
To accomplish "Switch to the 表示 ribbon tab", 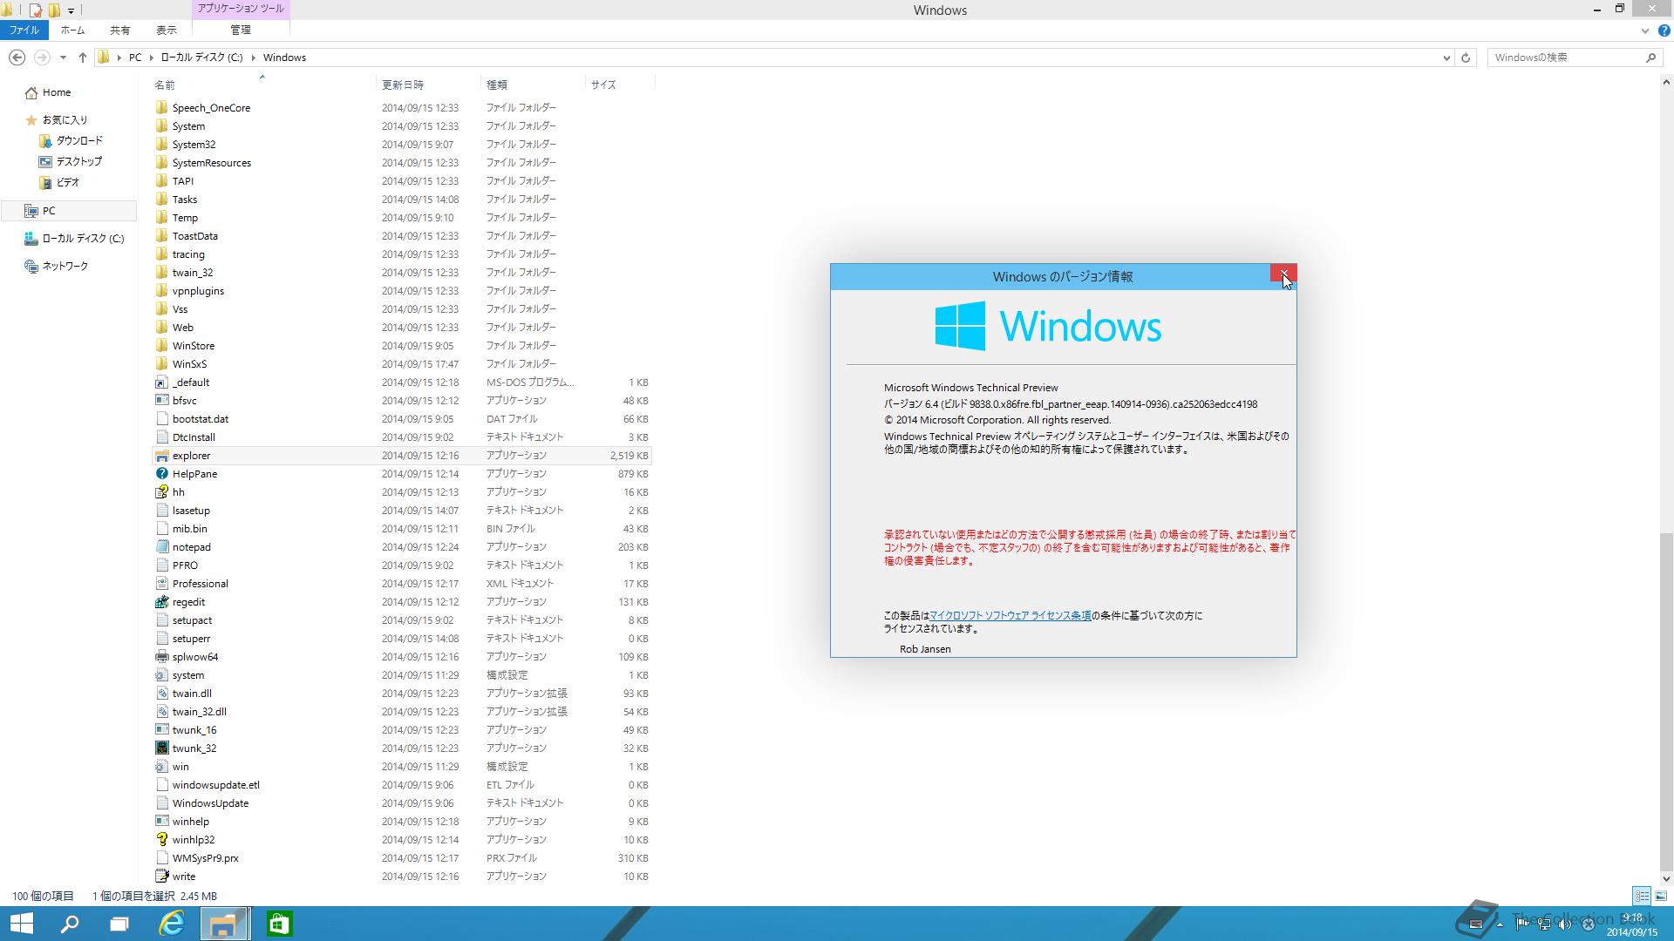I will click(x=166, y=30).
